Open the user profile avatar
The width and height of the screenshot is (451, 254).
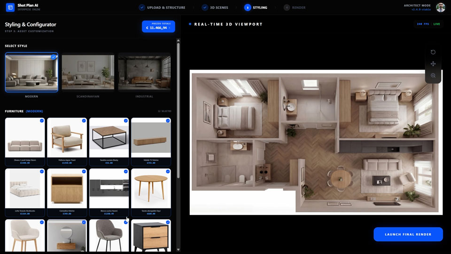click(440, 8)
